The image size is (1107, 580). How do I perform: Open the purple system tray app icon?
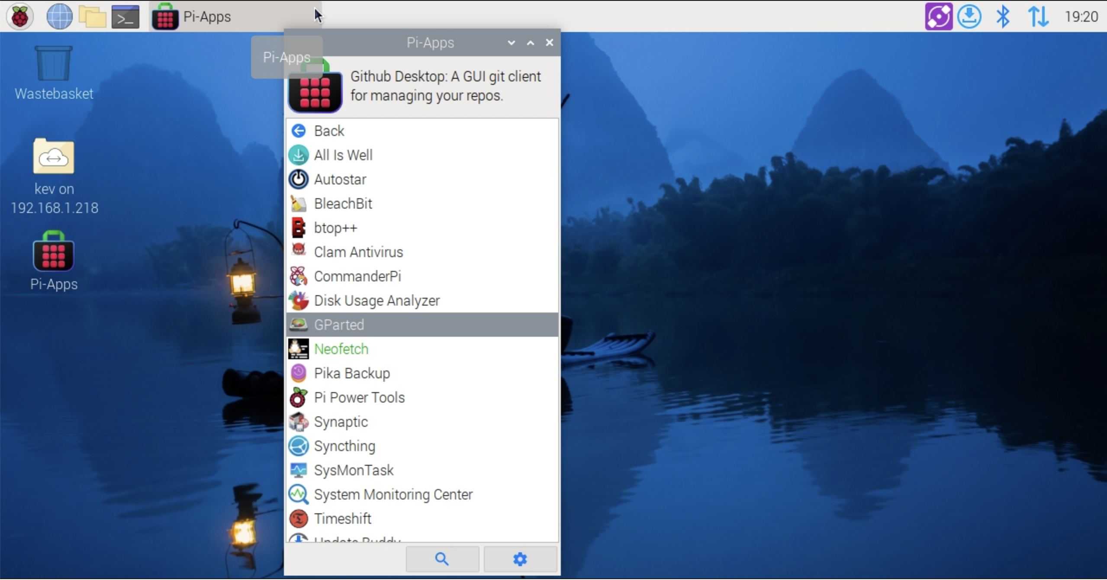[x=938, y=16]
